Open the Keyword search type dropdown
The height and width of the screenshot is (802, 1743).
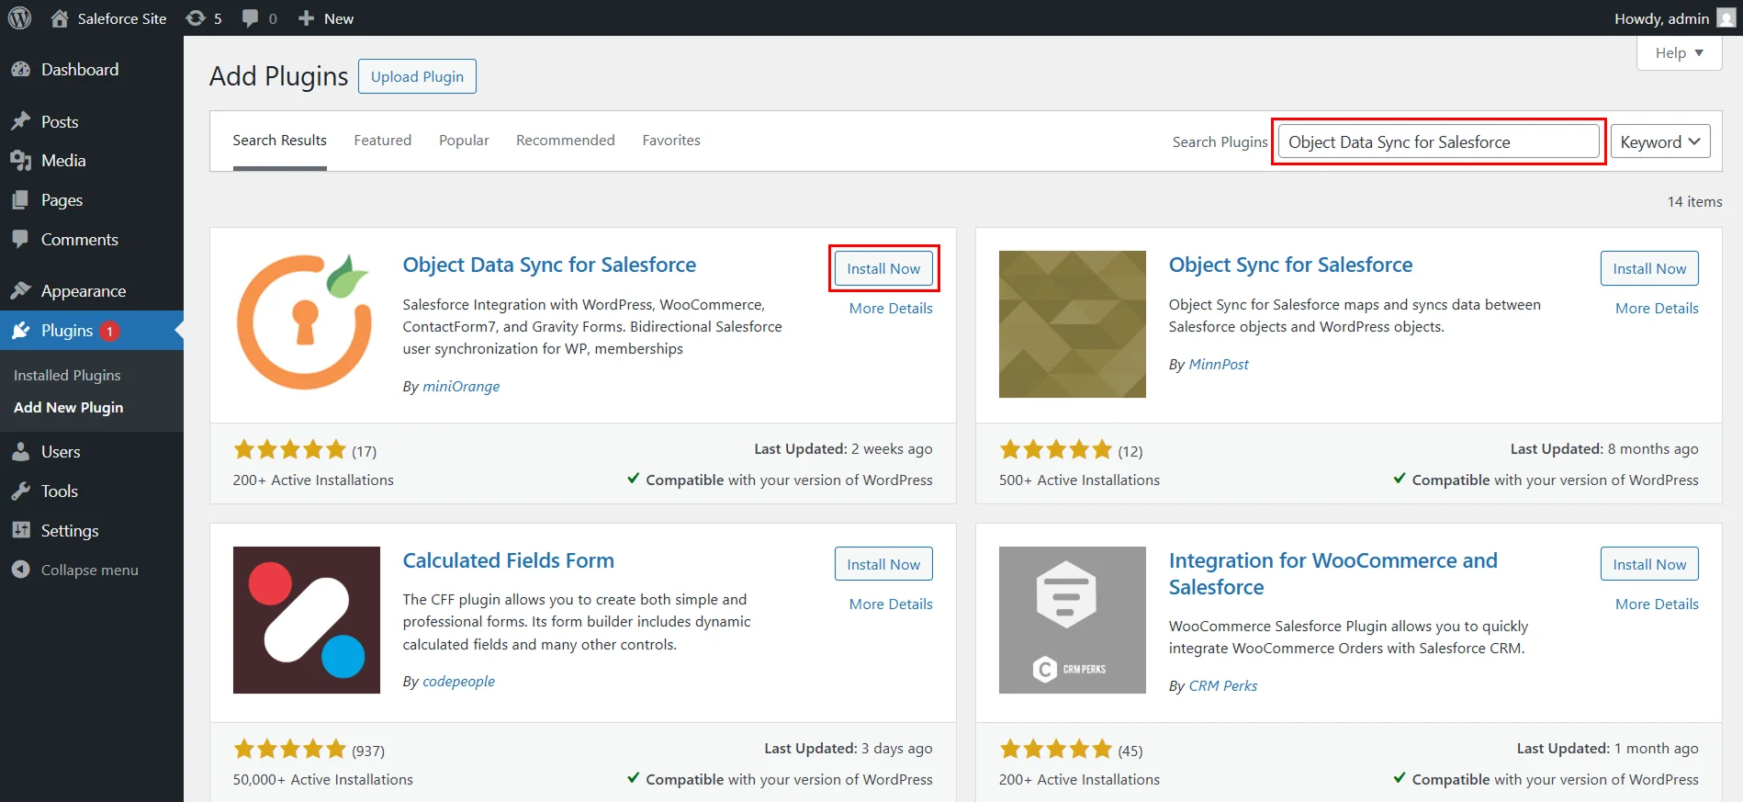pyautogui.click(x=1660, y=141)
